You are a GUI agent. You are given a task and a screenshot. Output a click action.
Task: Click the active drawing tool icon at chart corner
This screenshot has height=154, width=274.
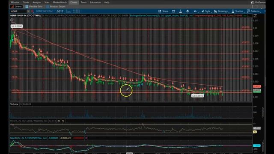(x=255, y=16)
